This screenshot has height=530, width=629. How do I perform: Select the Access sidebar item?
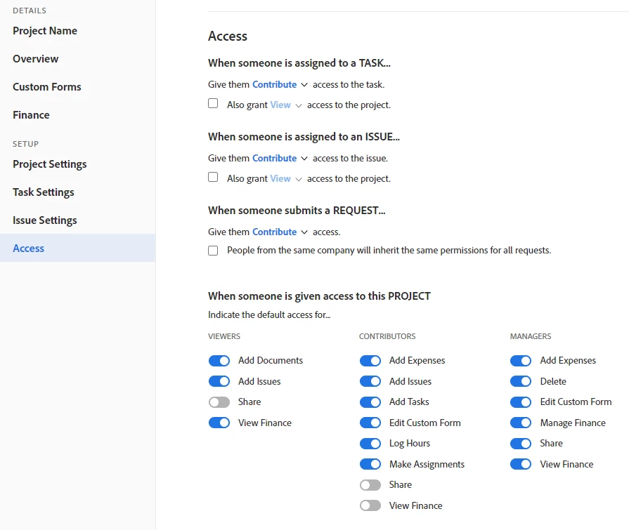pyautogui.click(x=78, y=248)
